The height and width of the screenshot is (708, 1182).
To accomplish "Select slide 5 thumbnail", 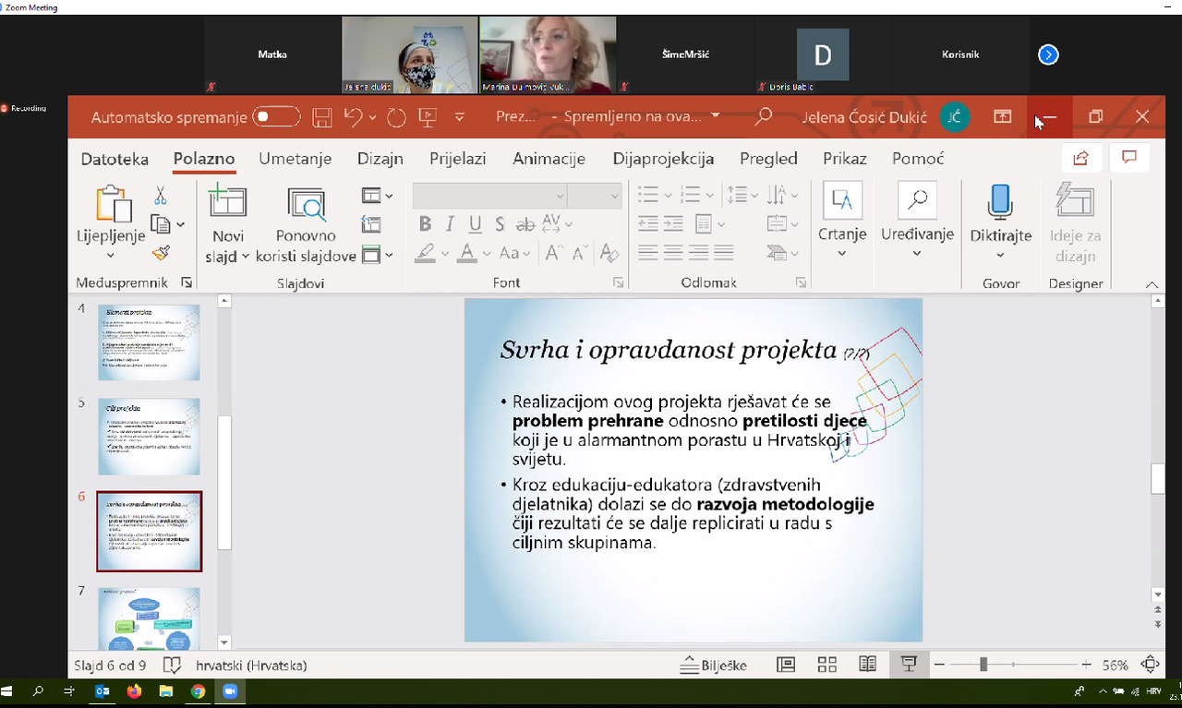I will click(149, 437).
